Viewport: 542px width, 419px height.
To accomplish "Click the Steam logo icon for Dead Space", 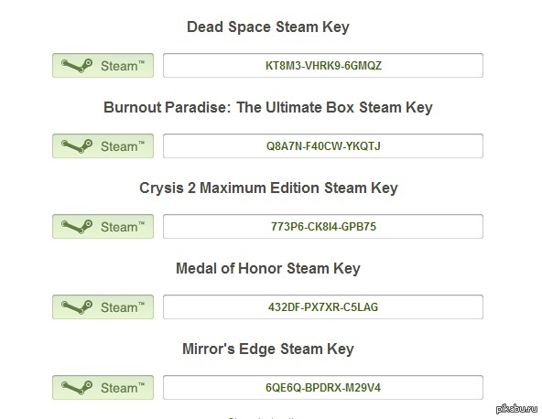I will [x=77, y=66].
